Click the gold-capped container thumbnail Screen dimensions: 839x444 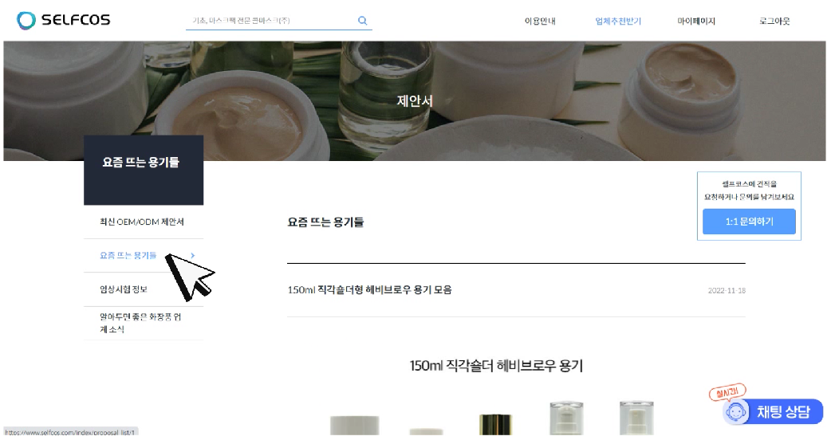495,425
